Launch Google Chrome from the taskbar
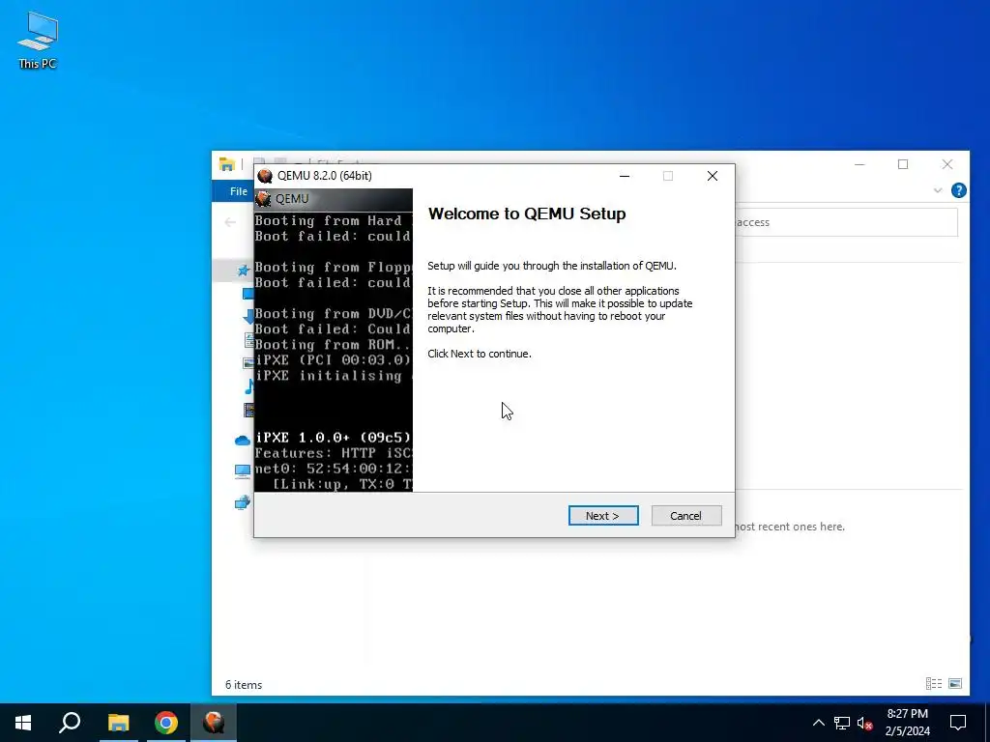This screenshot has width=990, height=742. (166, 723)
